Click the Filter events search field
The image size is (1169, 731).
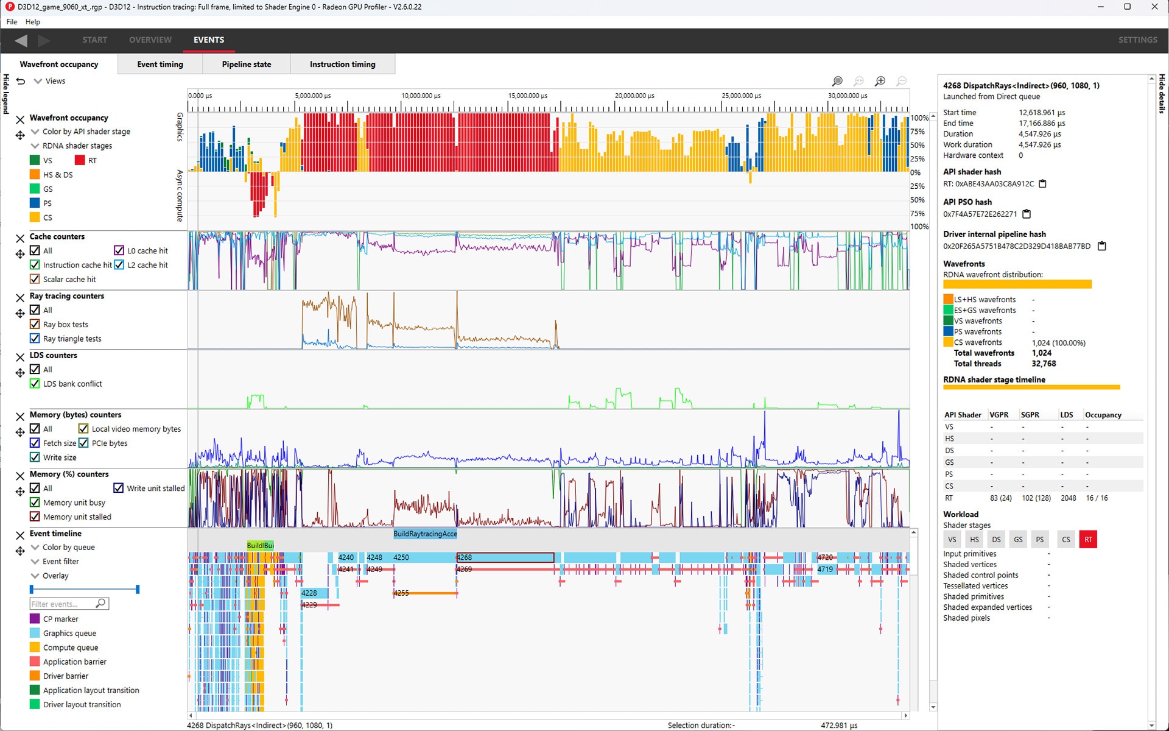[63, 604]
